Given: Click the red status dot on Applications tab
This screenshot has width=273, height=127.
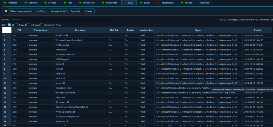Looking at the screenshot, I should pyautogui.click(x=159, y=3).
